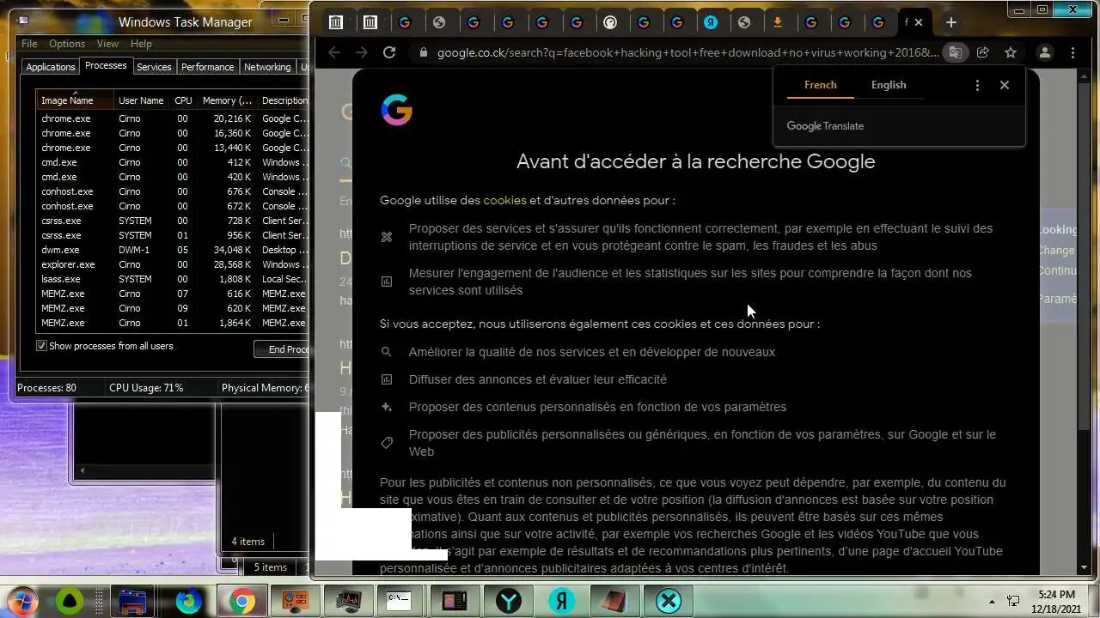Select the dwm.exe process row
Viewport: 1100px width, 618px height.
(x=172, y=250)
